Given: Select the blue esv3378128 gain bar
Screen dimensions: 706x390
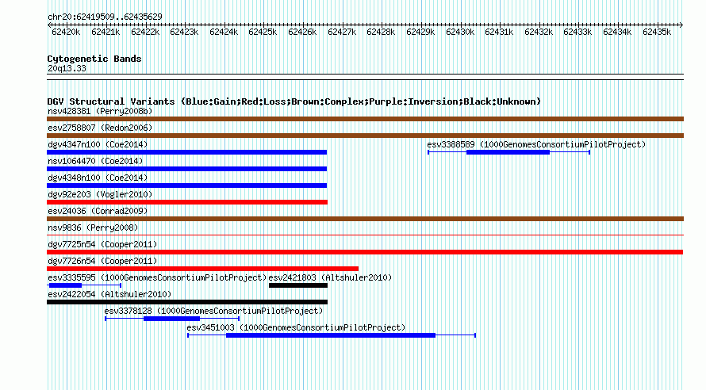Looking at the screenshot, I should (x=171, y=319).
